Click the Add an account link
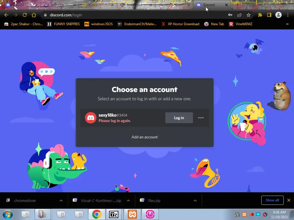Screen dimensions: 294x220 point(145,137)
